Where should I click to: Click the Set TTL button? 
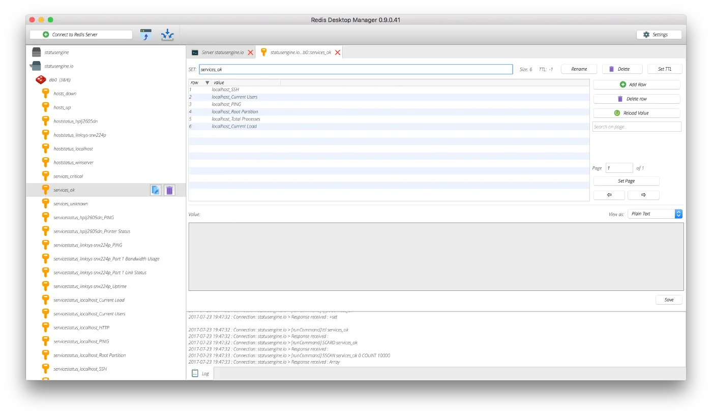coord(665,69)
